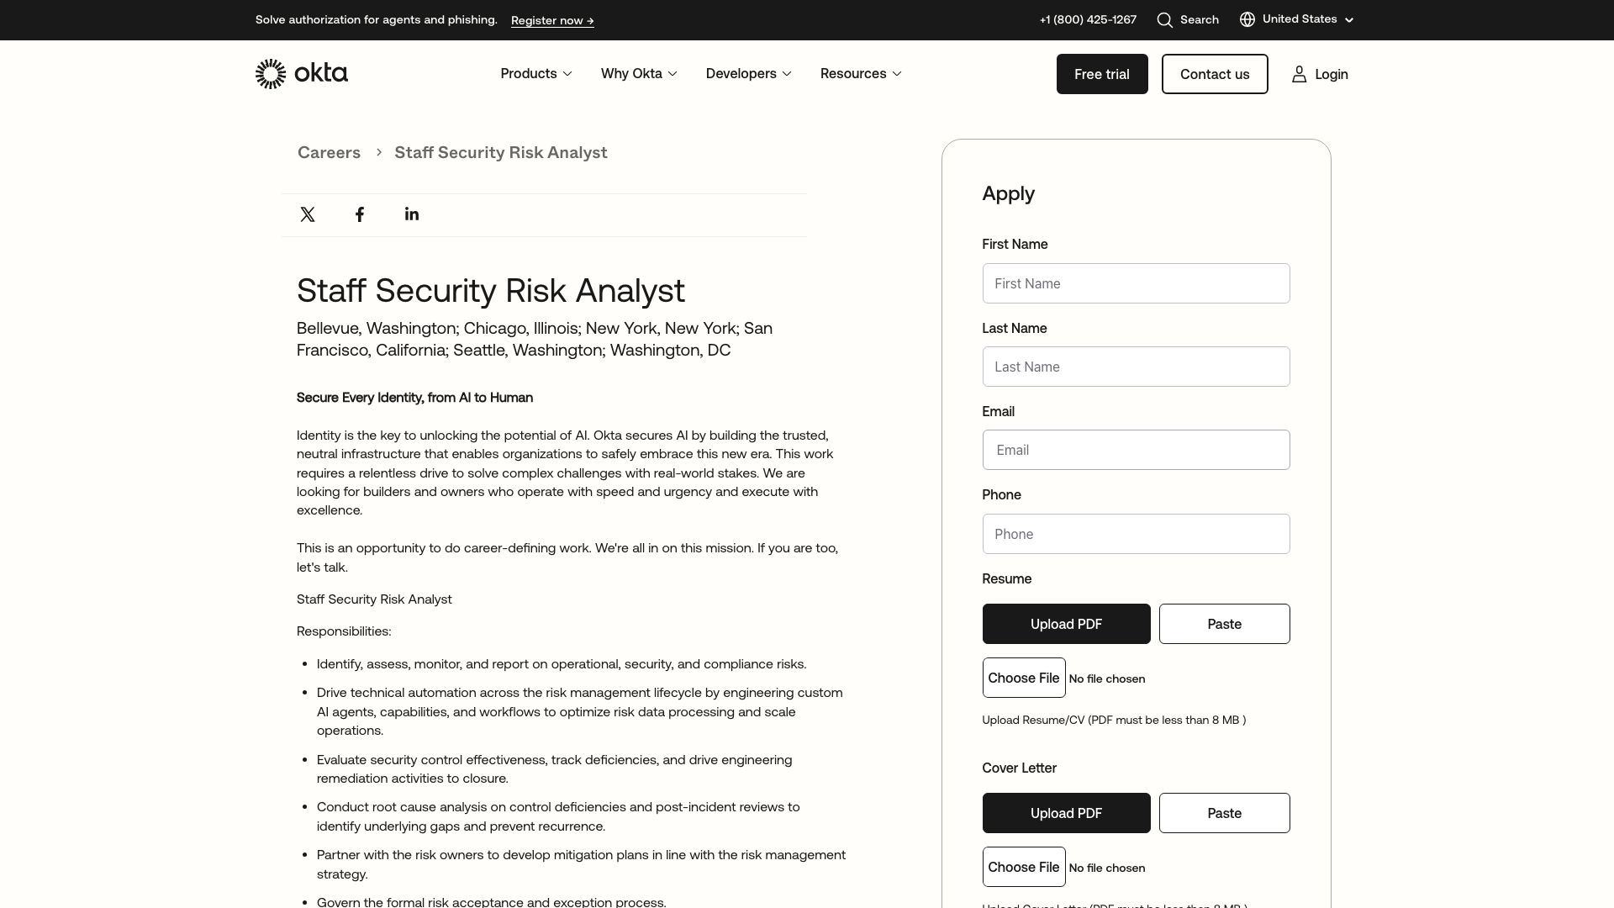The width and height of the screenshot is (1614, 908).
Task: Expand the Developers menu
Action: click(749, 73)
